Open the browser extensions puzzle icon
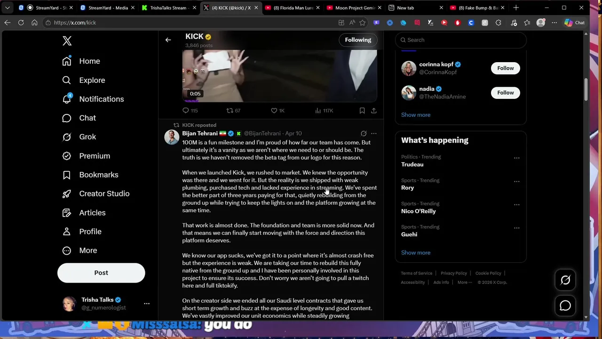 point(499,23)
